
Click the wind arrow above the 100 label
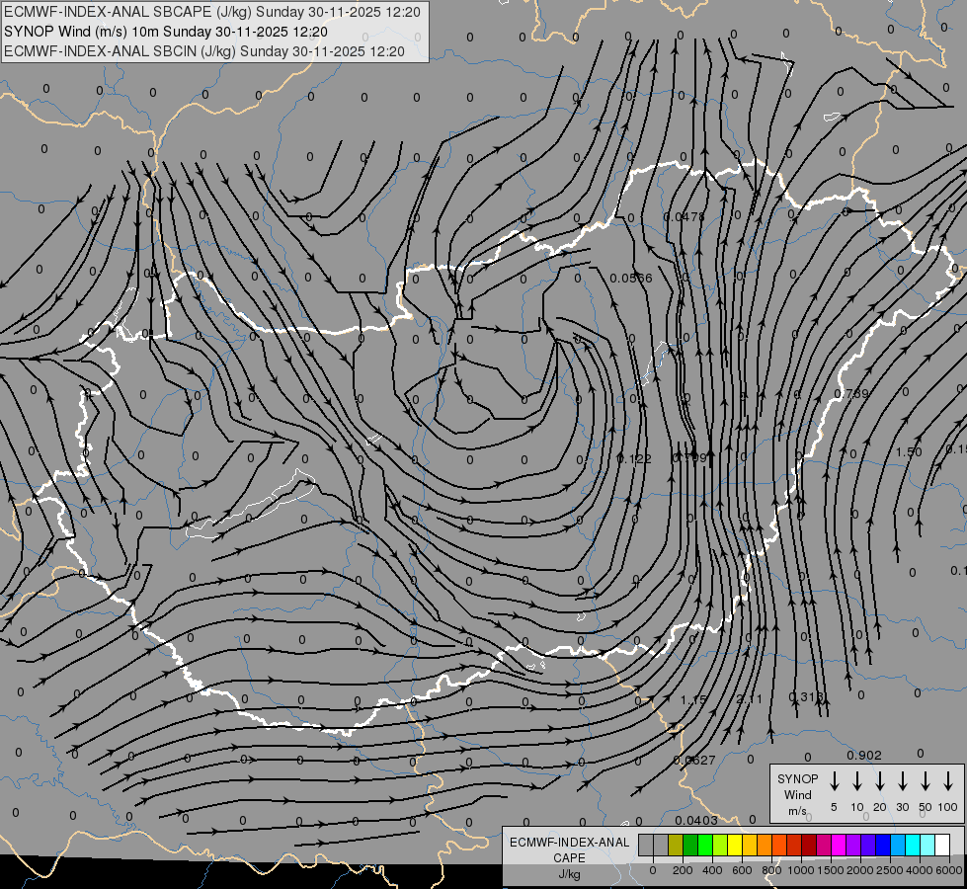coord(948,781)
